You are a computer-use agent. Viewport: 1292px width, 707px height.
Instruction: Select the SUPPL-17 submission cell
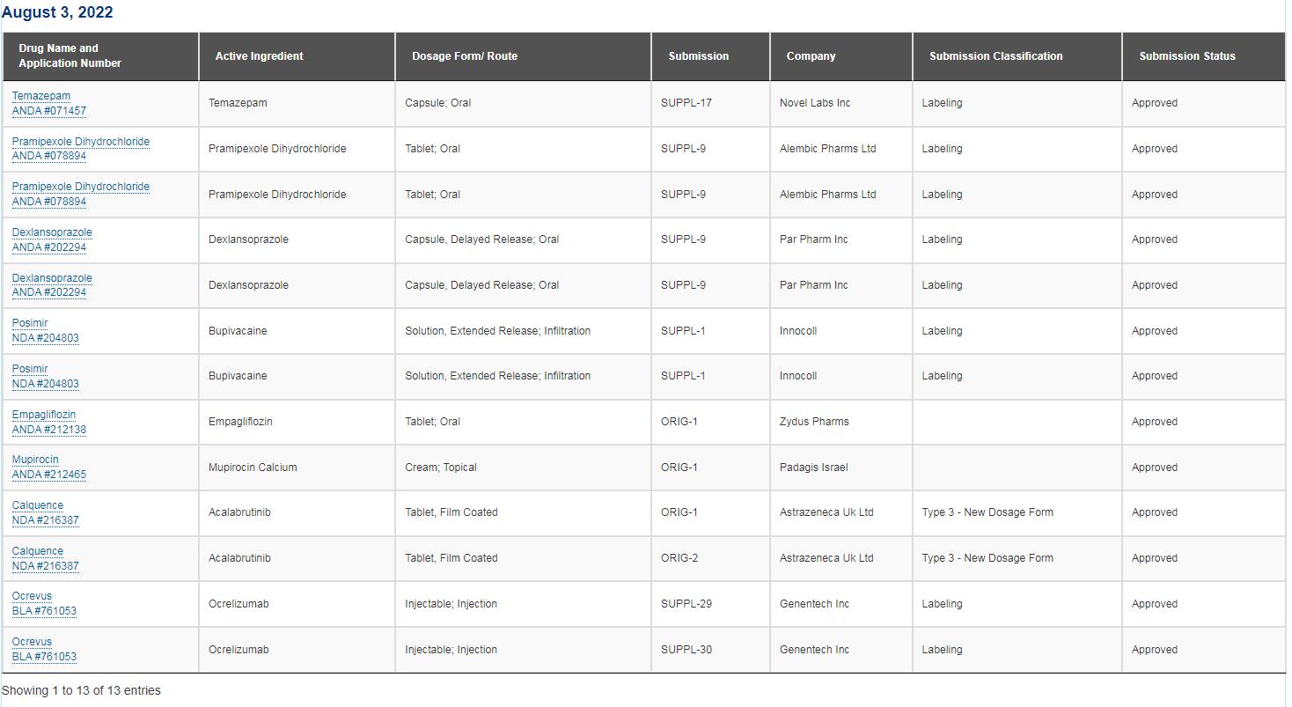click(686, 103)
